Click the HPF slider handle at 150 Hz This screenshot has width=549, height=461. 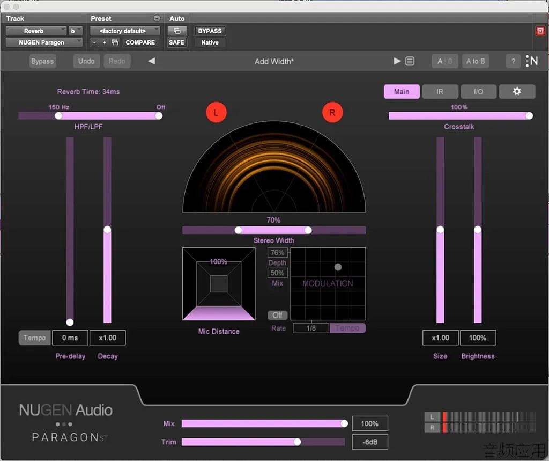58,116
